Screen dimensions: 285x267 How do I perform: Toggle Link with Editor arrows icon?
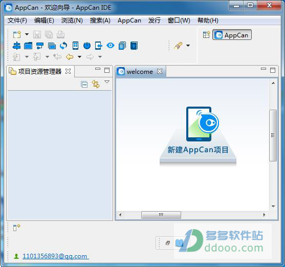pyautogui.click(x=96, y=84)
